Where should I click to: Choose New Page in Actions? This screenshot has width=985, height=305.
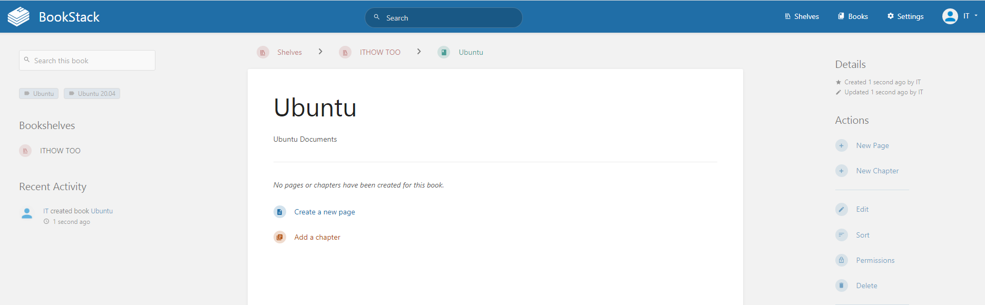coord(872,145)
